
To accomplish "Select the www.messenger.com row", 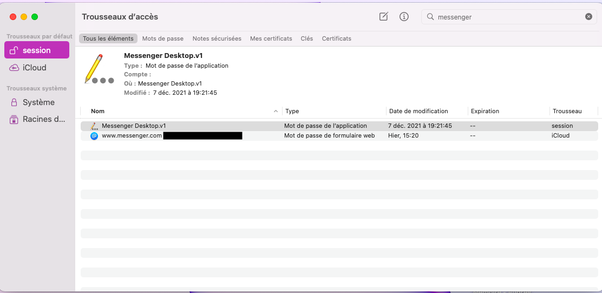I will tap(339, 135).
